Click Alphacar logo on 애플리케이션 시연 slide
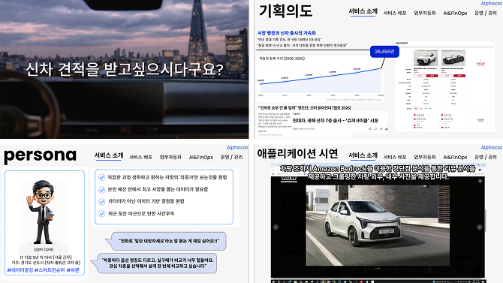503x283 pixels. tap(492, 148)
